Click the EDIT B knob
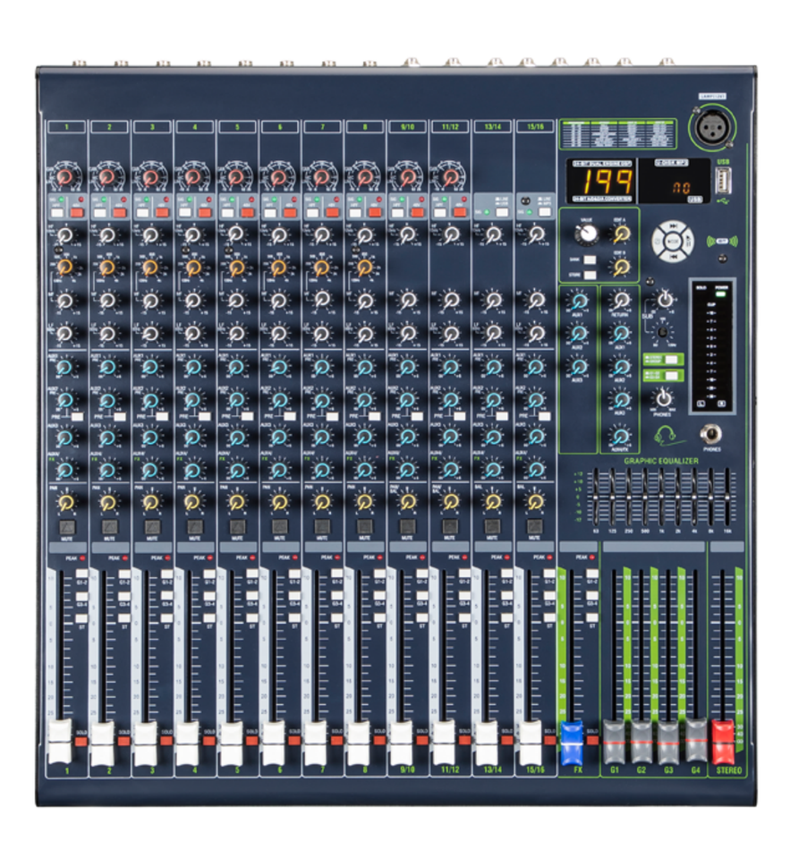Screen dimensions: 807x859 pyautogui.click(x=620, y=268)
